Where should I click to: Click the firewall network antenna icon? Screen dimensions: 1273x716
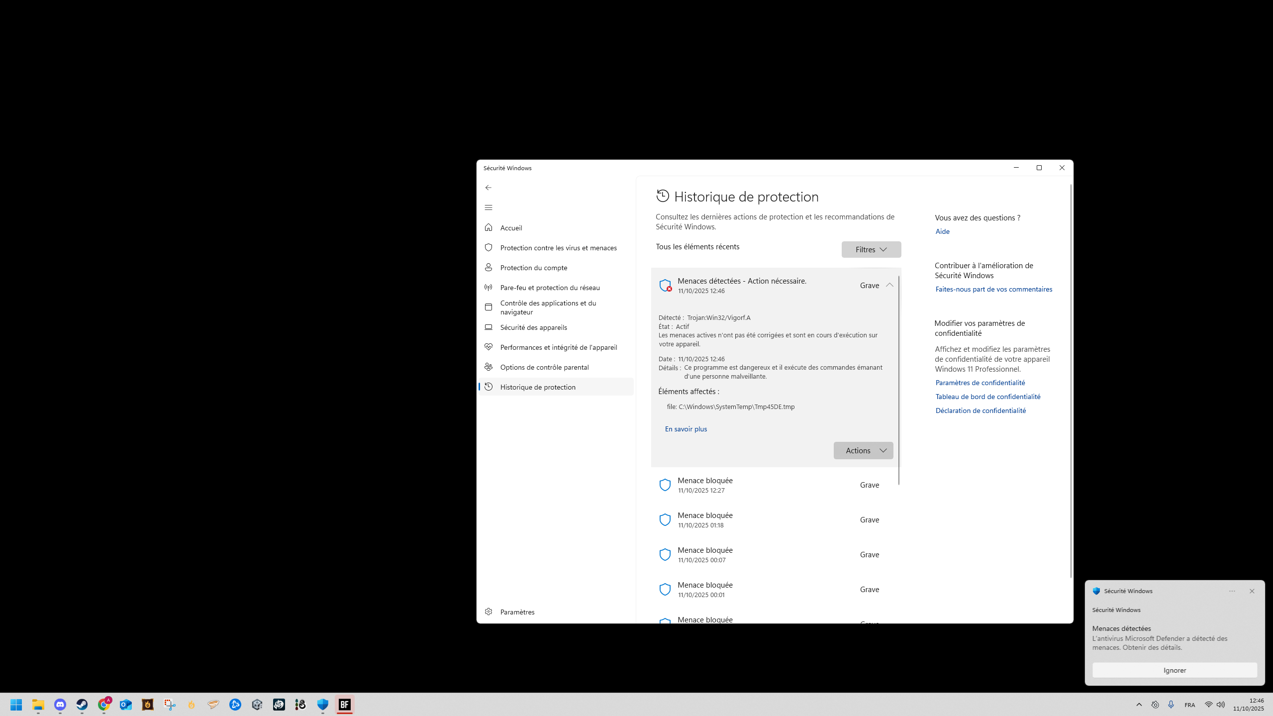point(489,287)
